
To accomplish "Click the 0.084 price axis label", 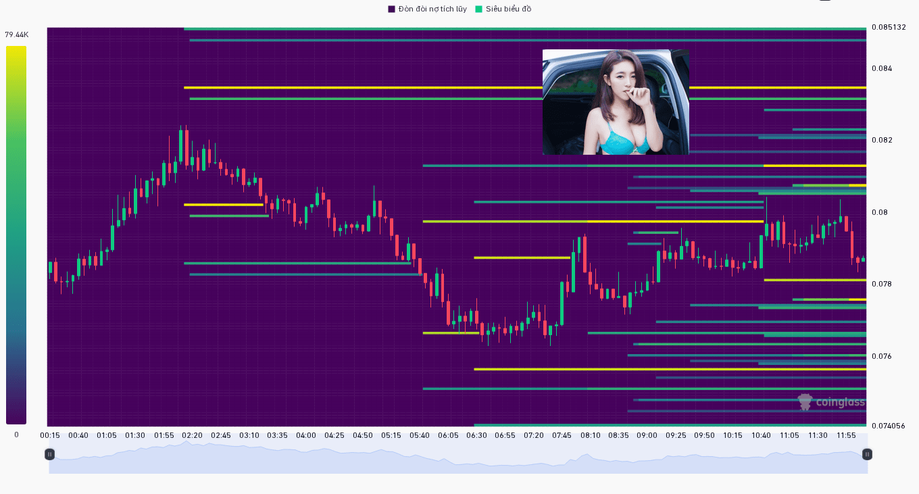I will point(882,68).
